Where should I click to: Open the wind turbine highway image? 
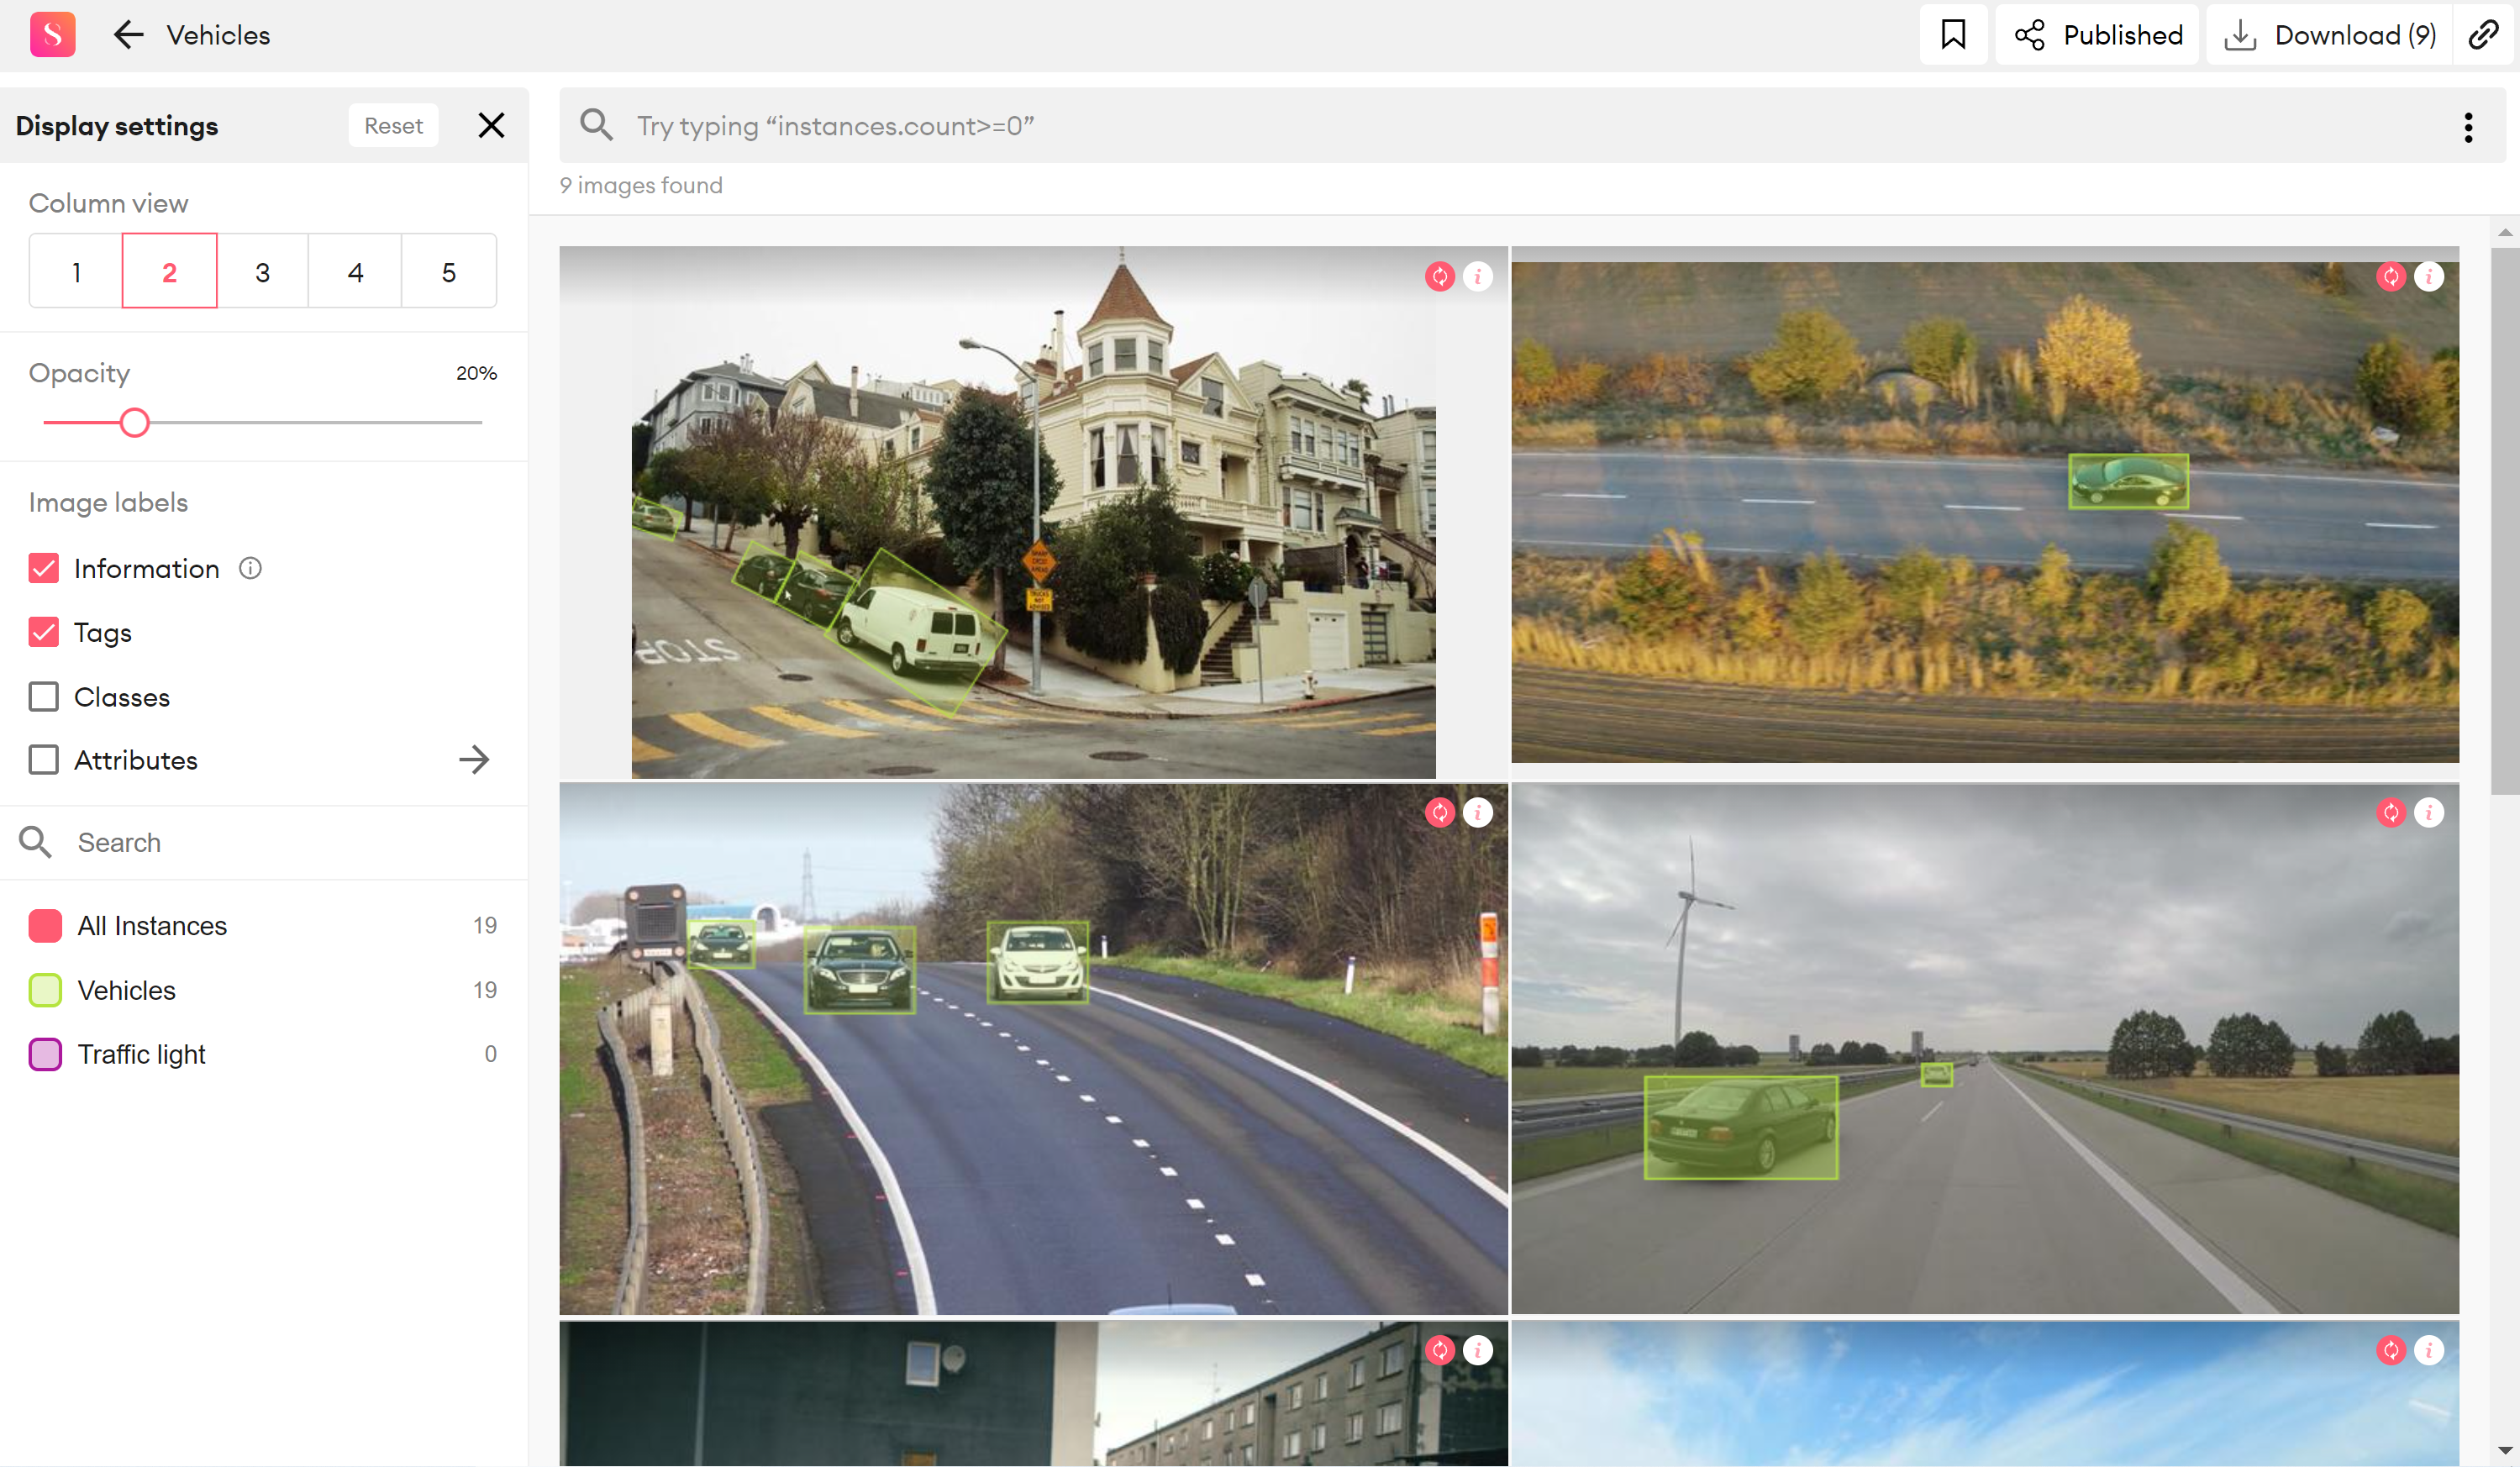[x=1984, y=1049]
